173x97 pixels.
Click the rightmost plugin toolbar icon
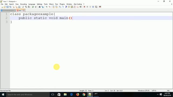[x=100, y=7]
